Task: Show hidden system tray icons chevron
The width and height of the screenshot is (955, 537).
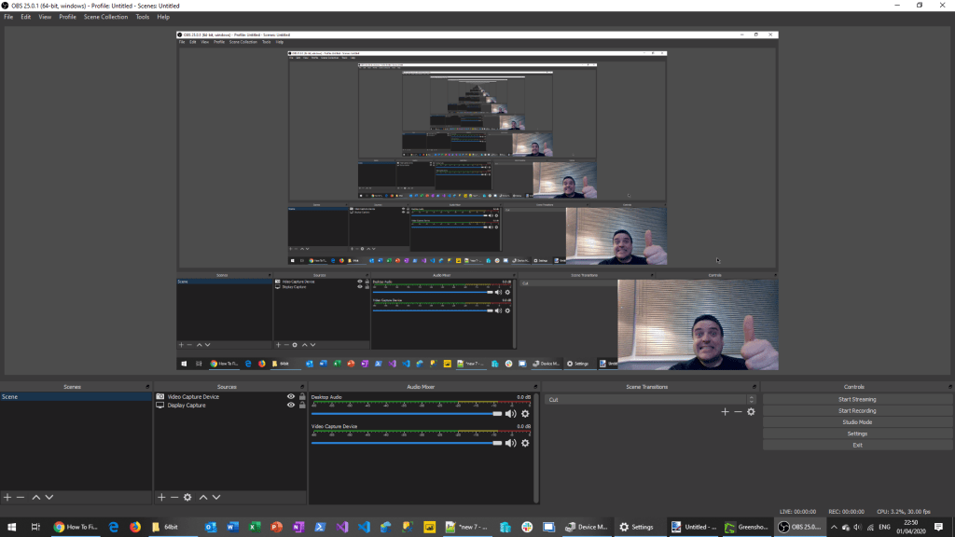Action: tap(834, 527)
